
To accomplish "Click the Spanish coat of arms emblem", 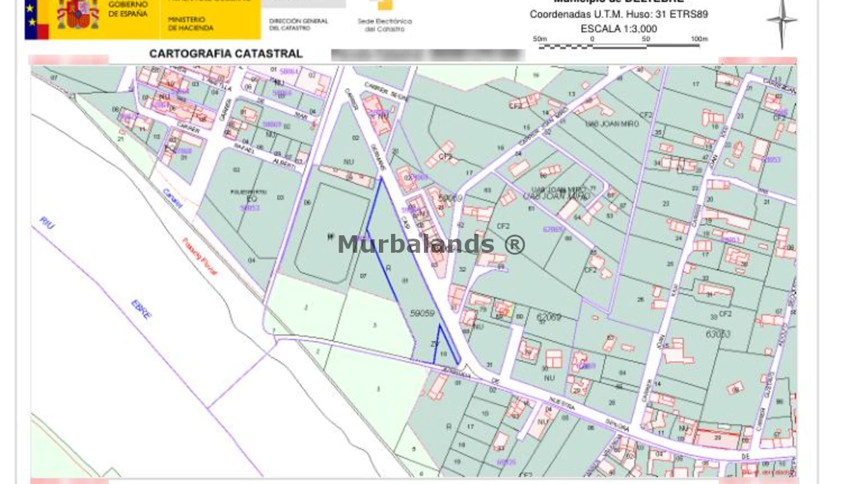I will [77, 15].
